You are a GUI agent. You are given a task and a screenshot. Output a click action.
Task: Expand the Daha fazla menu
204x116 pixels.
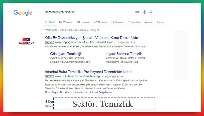point(134,22)
